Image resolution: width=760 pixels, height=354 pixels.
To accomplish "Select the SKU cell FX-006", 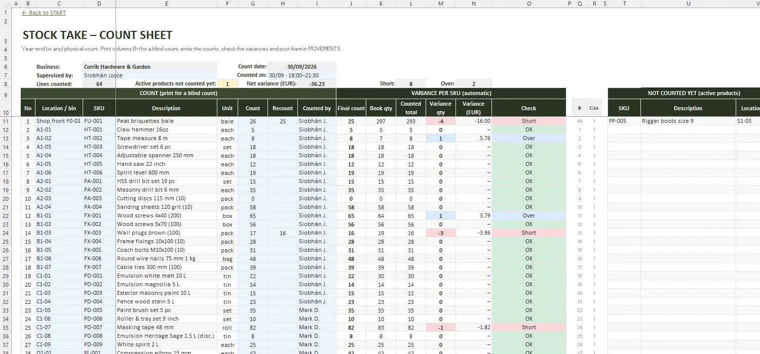I will click(99, 259).
